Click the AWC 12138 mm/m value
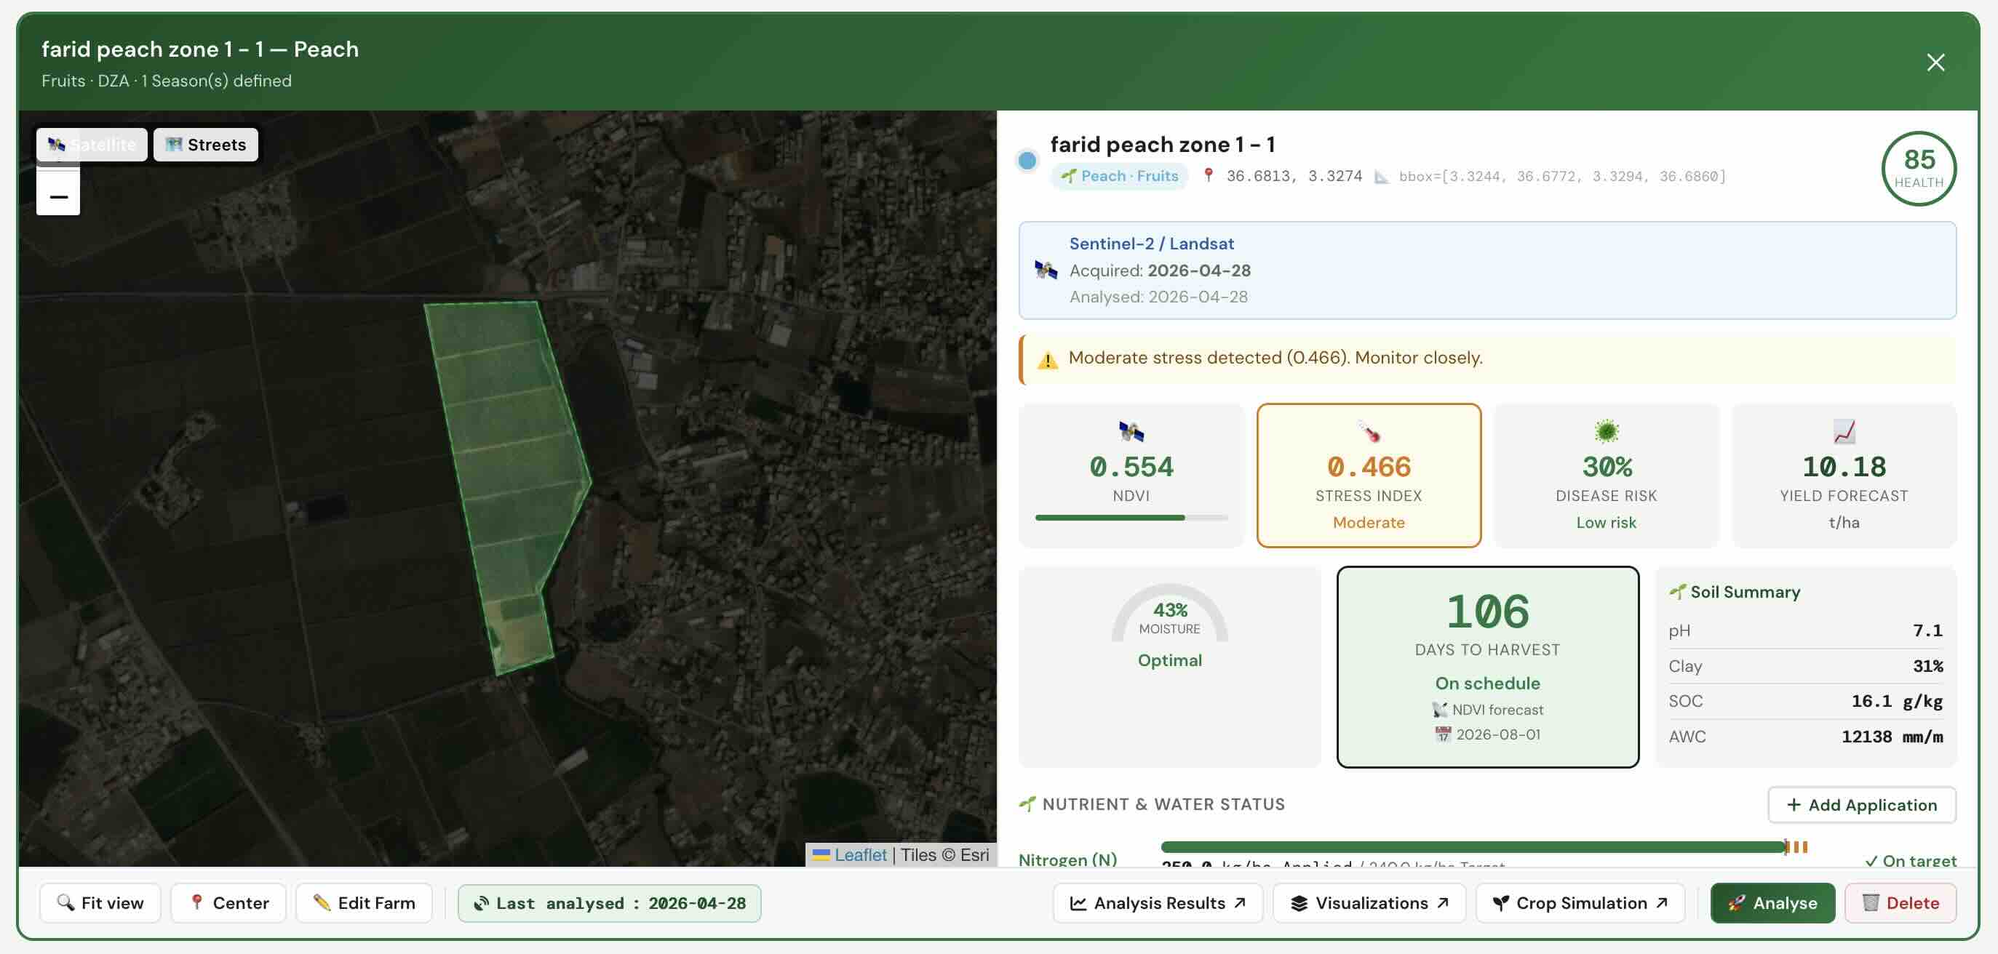 pyautogui.click(x=1892, y=737)
